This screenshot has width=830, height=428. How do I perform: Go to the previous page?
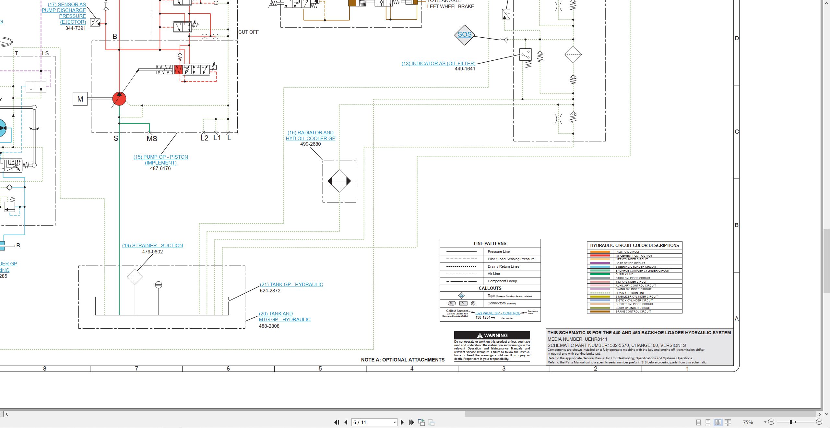[346, 422]
